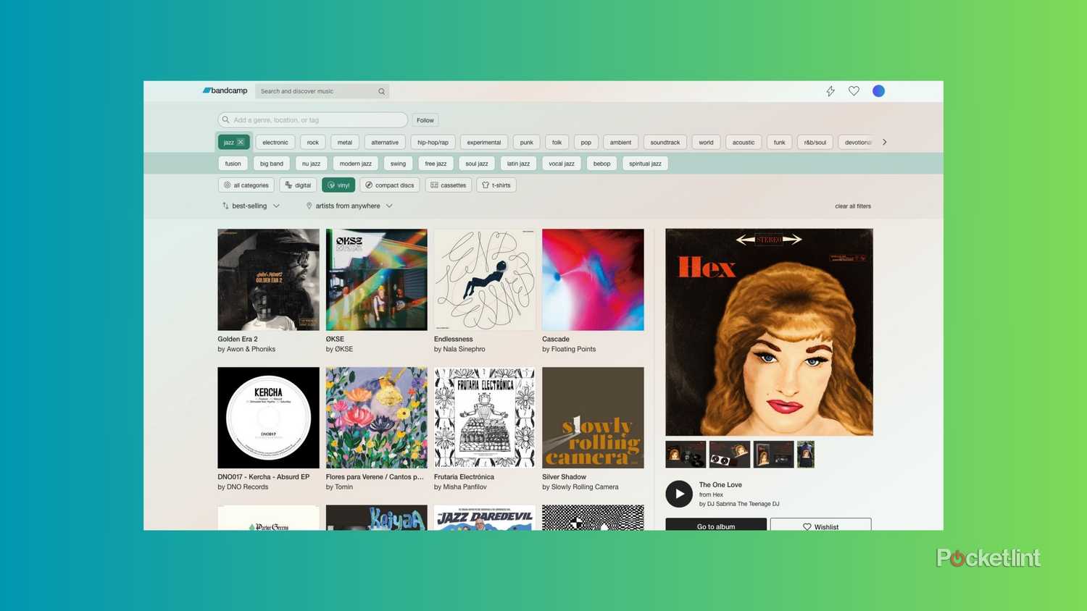This screenshot has height=611, width=1087.
Task: Remove the jazz tag filter
Action: (x=241, y=142)
